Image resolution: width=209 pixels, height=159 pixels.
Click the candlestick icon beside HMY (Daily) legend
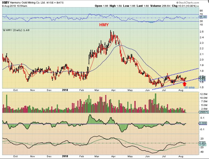pos(4,30)
